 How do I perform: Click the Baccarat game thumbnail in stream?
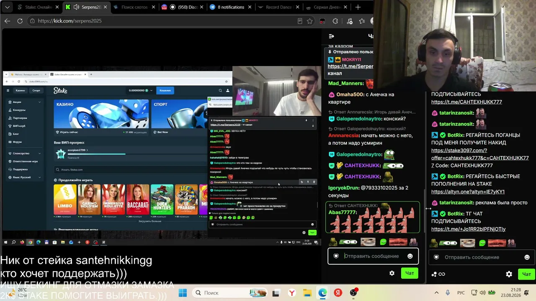tap(138, 199)
